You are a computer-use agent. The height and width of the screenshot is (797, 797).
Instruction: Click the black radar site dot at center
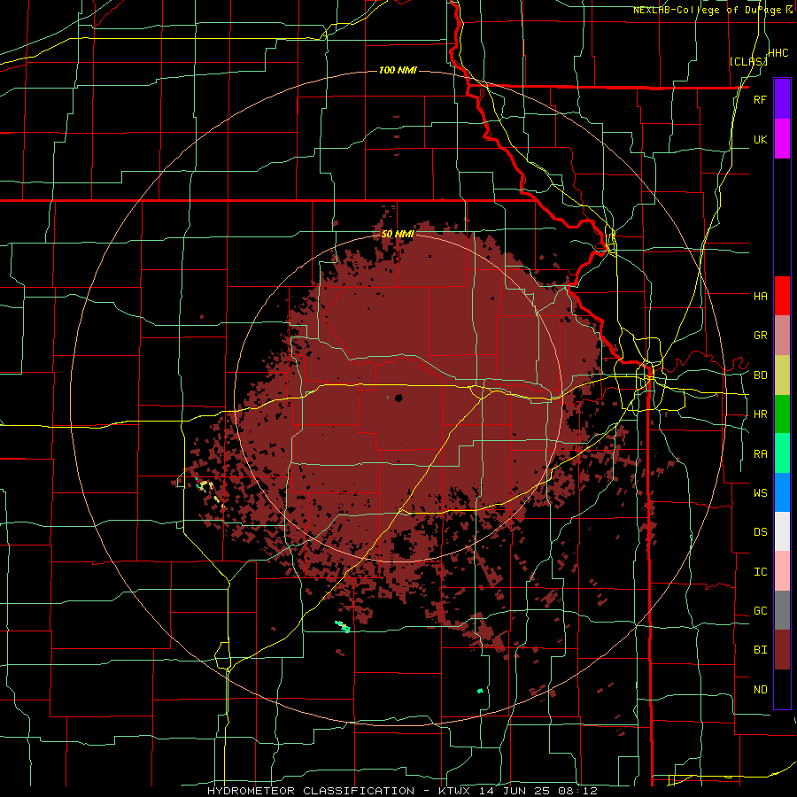point(398,398)
